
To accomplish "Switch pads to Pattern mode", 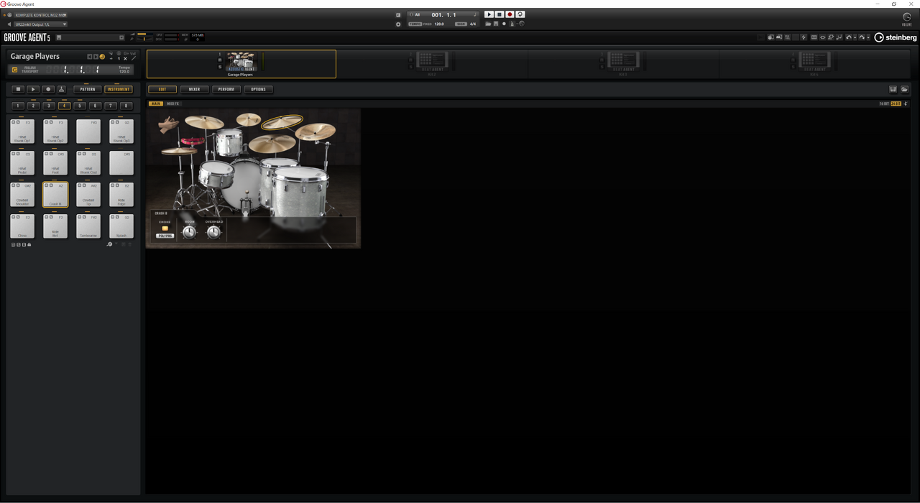I will (x=87, y=89).
